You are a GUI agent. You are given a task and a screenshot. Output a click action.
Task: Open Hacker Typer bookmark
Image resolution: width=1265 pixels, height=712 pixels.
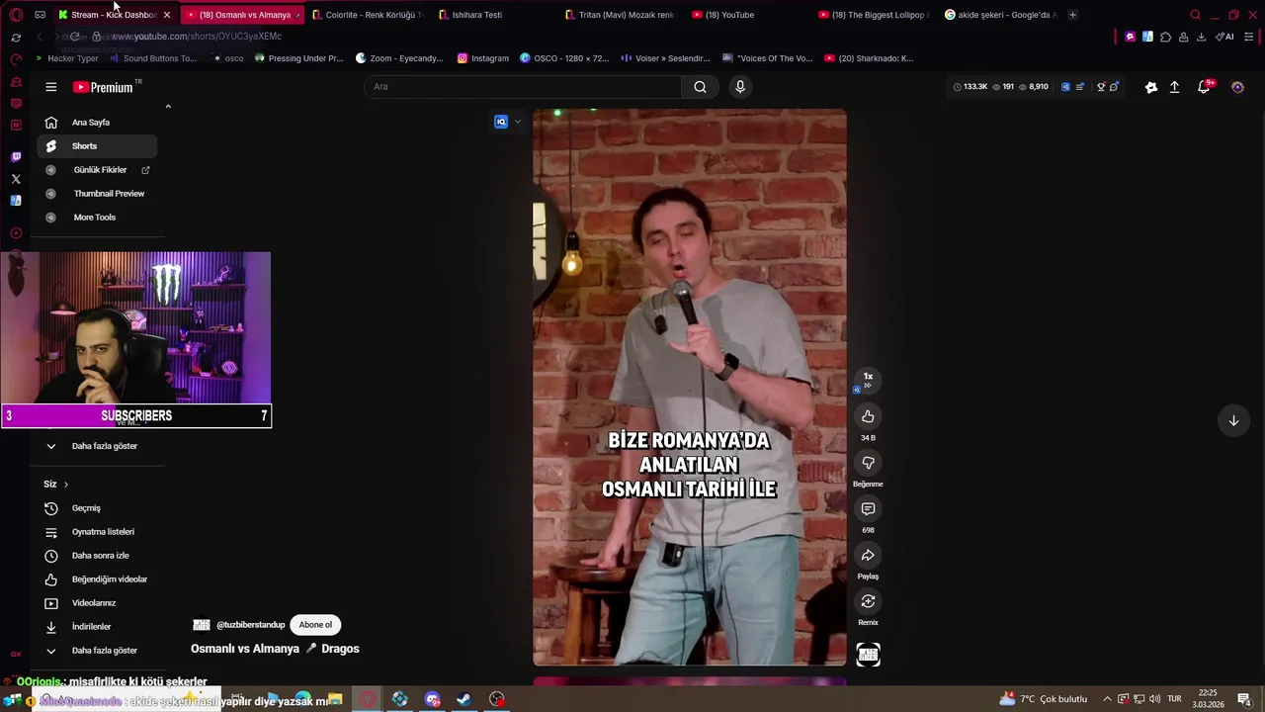coord(67,58)
